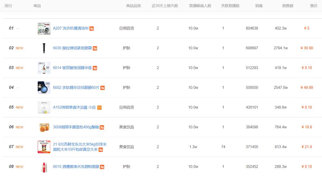322x176 pixels.
Task: Click the revenue value 419.1w
Action: (x=281, y=68)
